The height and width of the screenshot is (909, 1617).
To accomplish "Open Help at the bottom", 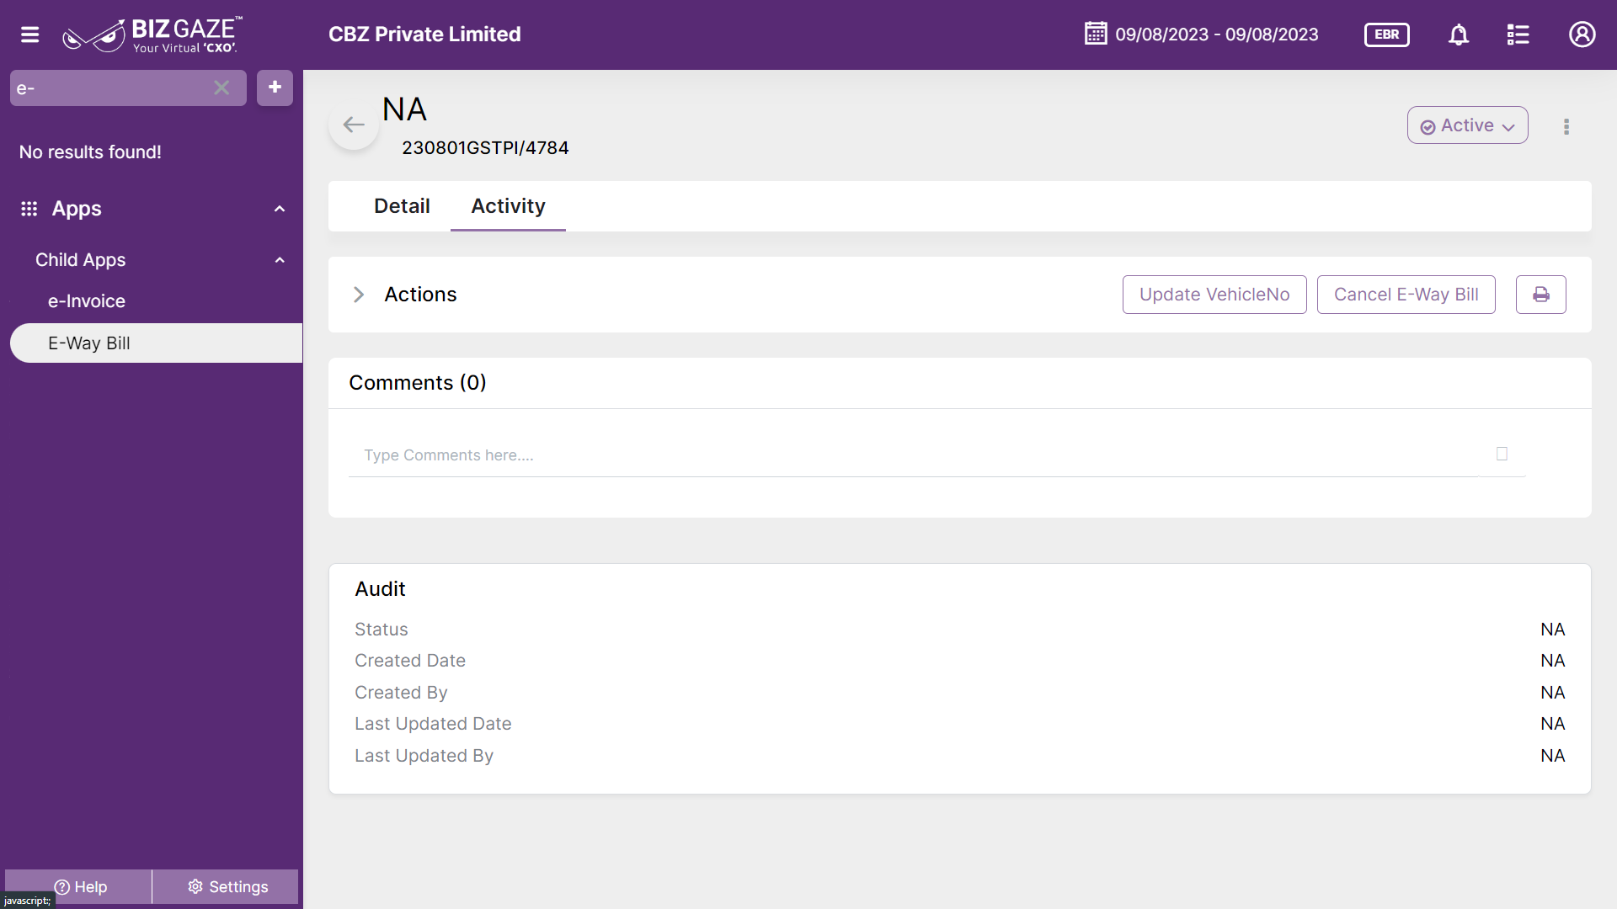I will [x=80, y=886].
